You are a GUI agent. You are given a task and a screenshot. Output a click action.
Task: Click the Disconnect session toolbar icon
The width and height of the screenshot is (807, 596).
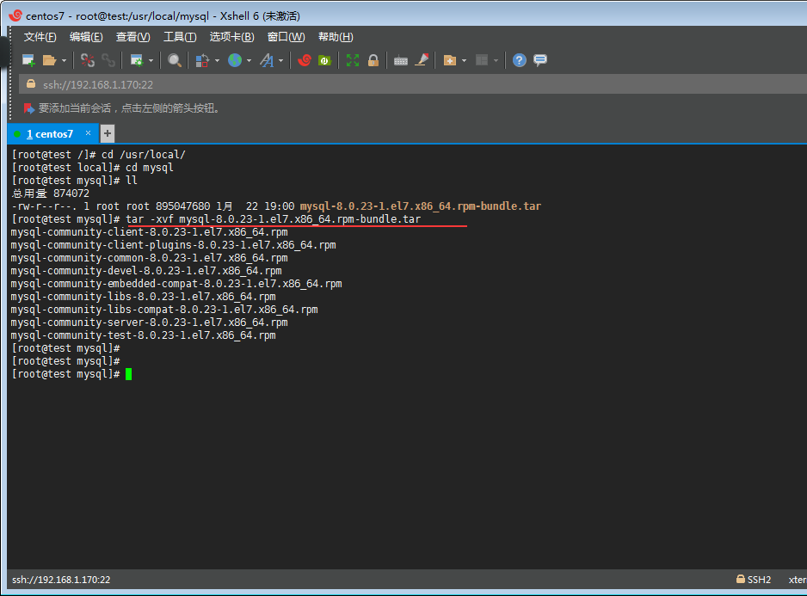pyautogui.click(x=88, y=60)
